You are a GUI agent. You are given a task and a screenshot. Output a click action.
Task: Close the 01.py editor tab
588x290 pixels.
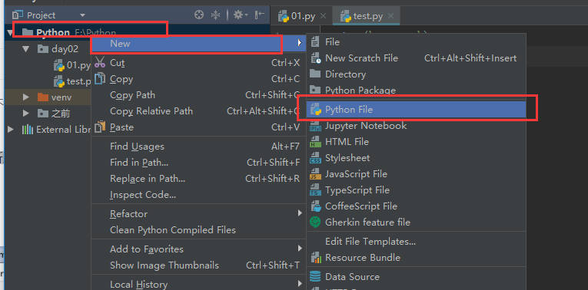(324, 16)
